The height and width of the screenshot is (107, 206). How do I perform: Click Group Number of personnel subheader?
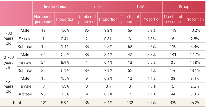[x=173, y=19]
